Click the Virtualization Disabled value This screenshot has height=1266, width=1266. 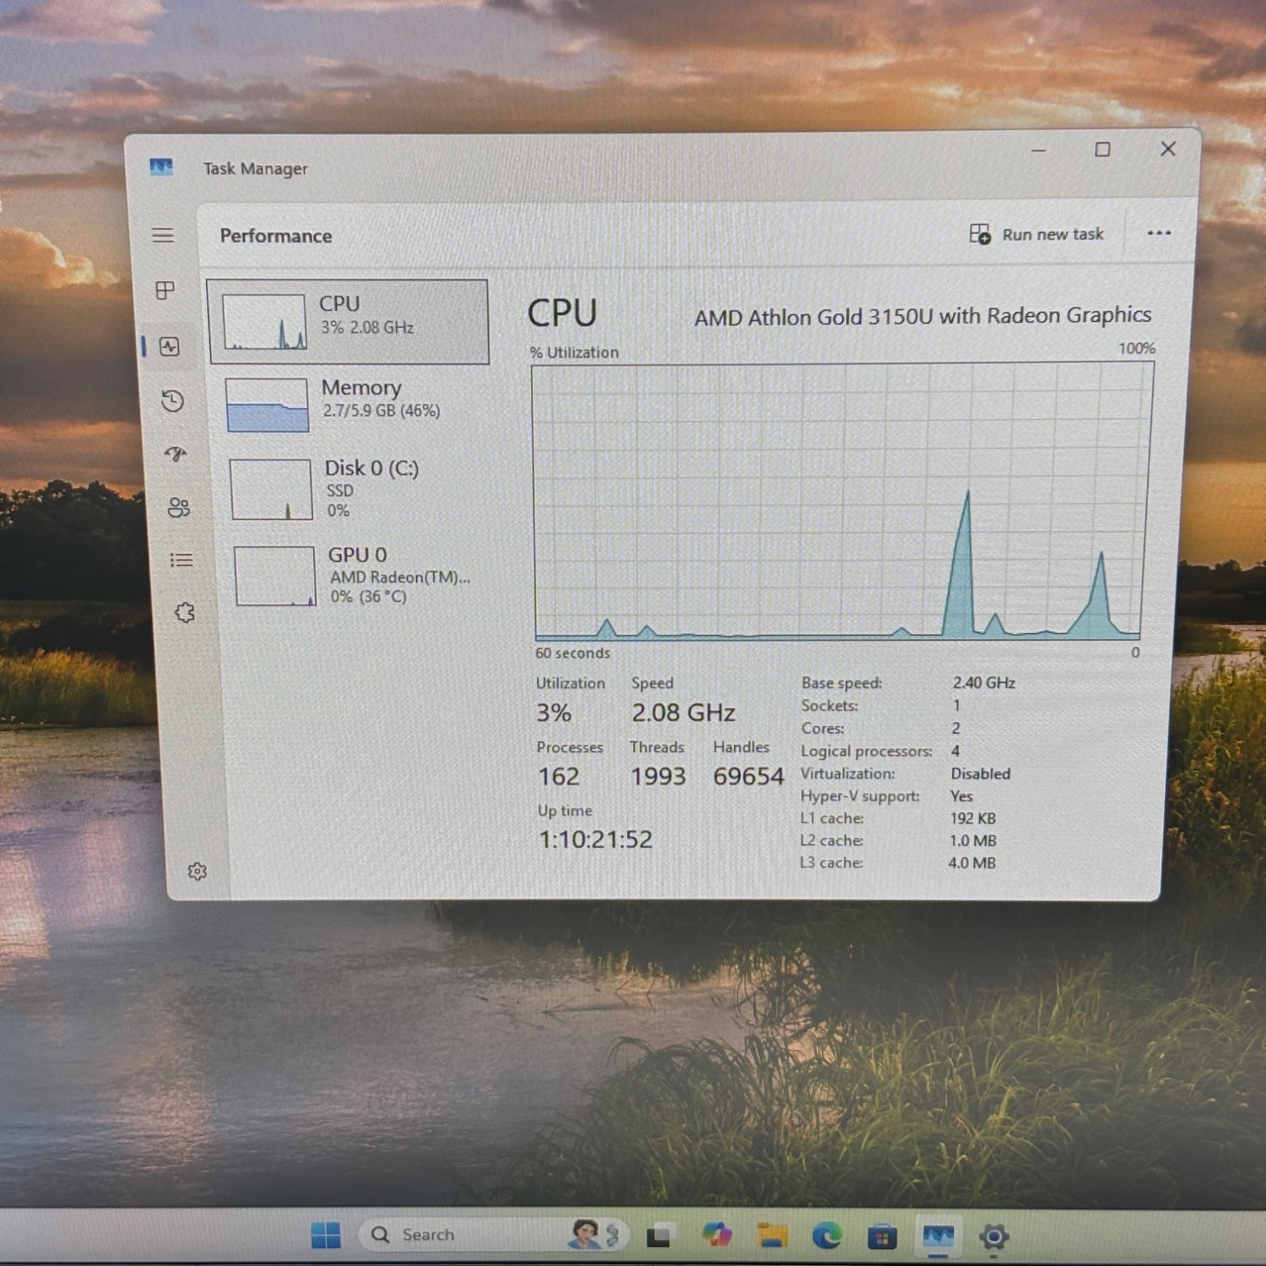pos(981,774)
